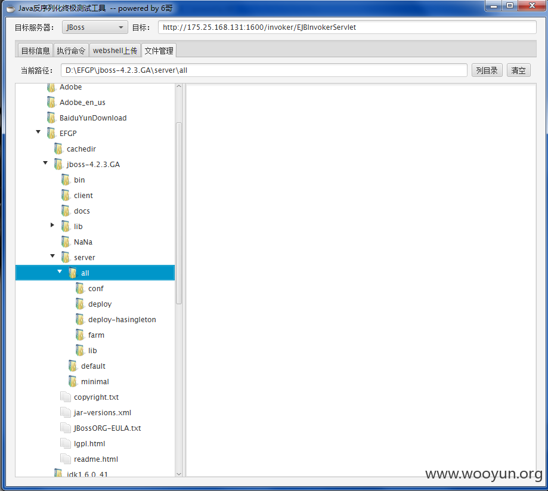The image size is (548, 491).
Task: Click the tree panel vertical scrollbar thumb
Action: [179, 214]
